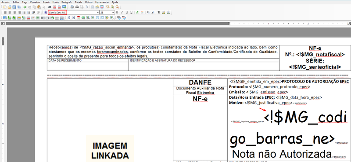The width and height of the screenshot is (351, 162).
Task: Open the Editar menu
Action: tap(16, 2)
